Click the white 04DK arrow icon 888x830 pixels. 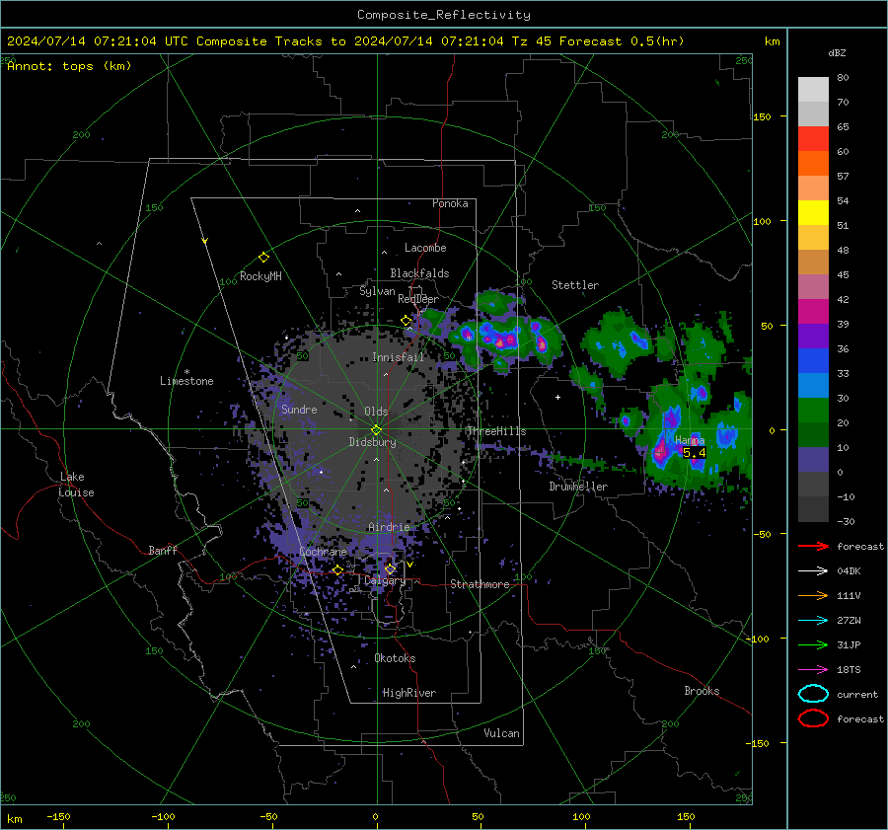tap(813, 571)
